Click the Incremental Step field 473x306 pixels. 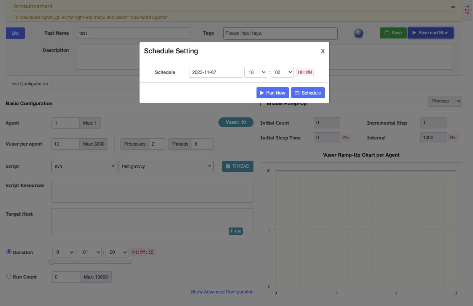(x=433, y=123)
